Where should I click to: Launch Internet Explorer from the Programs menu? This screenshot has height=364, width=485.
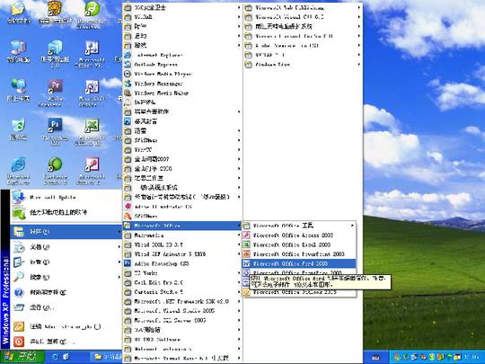click(x=182, y=55)
